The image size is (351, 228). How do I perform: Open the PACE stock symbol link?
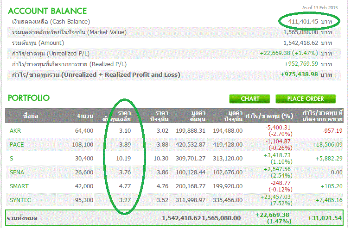pos(17,145)
